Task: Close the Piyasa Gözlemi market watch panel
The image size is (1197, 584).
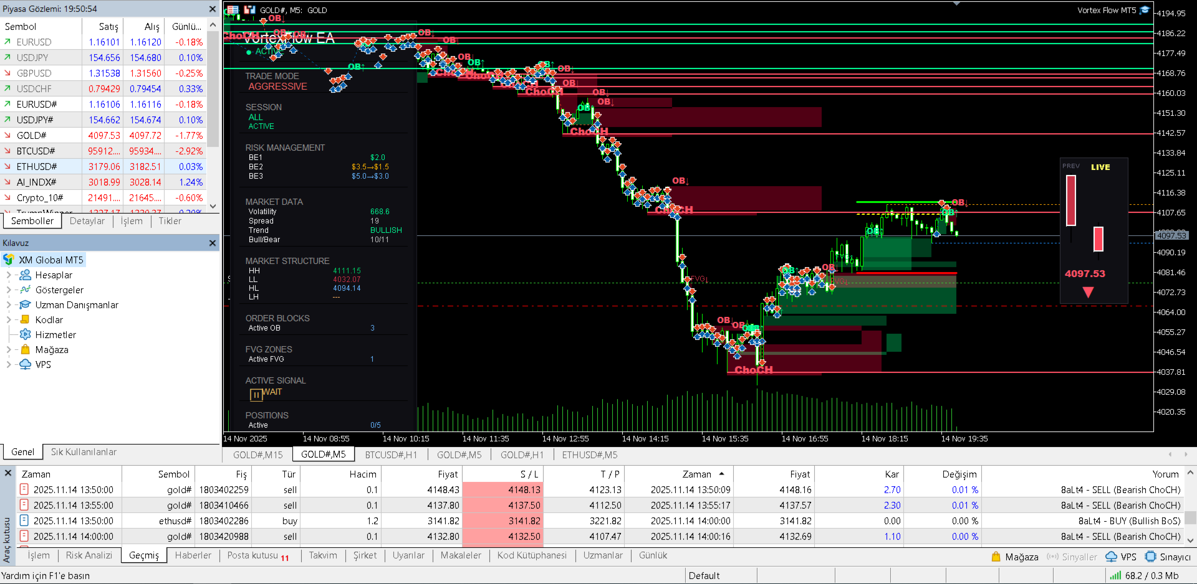Action: point(213,9)
